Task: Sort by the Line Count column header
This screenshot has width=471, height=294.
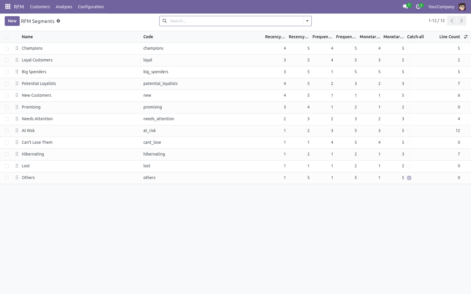Action: click(x=450, y=37)
